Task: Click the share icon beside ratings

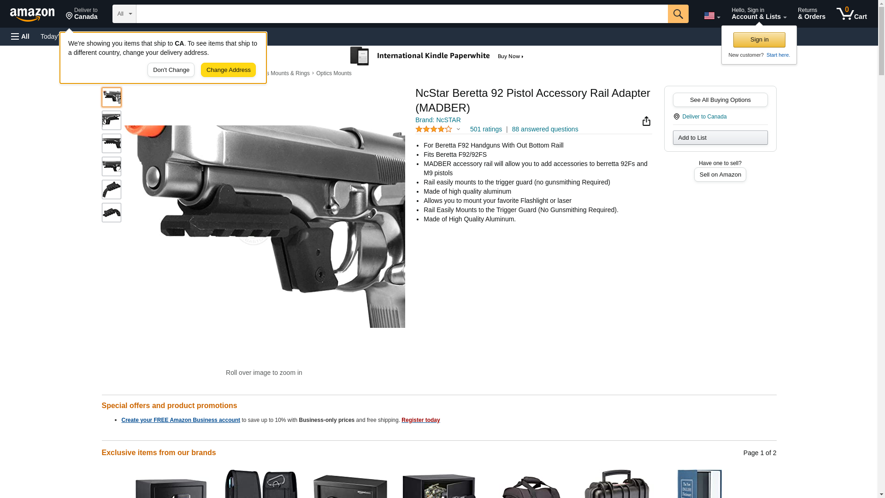Action: (x=646, y=121)
